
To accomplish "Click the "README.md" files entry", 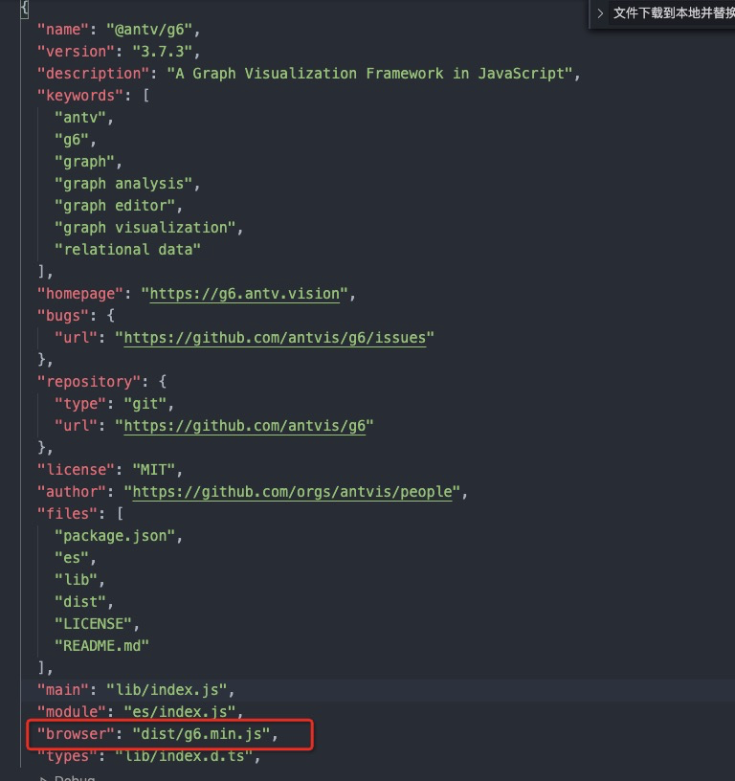I will (x=102, y=646).
